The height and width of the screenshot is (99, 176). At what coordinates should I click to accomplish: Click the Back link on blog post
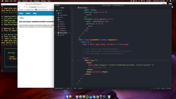[x=21, y=18]
